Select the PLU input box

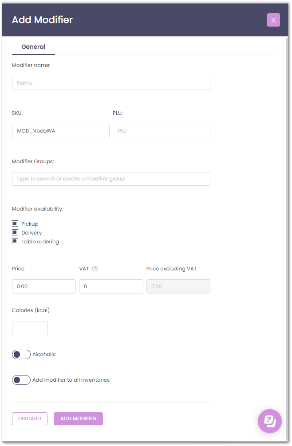click(x=161, y=131)
